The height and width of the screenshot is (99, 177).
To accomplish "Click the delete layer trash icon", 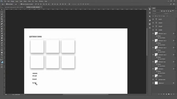I will click(x=174, y=94).
